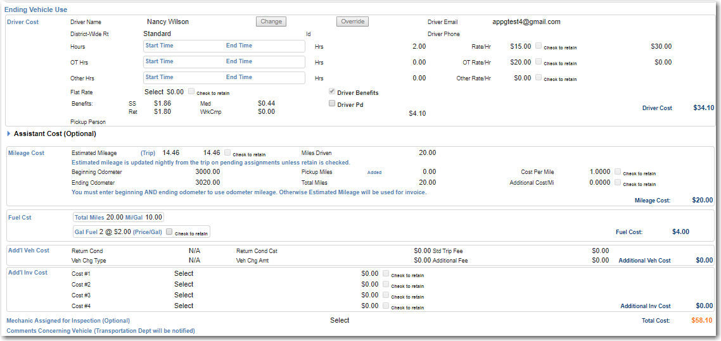This screenshot has width=721, height=341.
Task: Check retain box for Cost #2
Action: (x=386, y=284)
